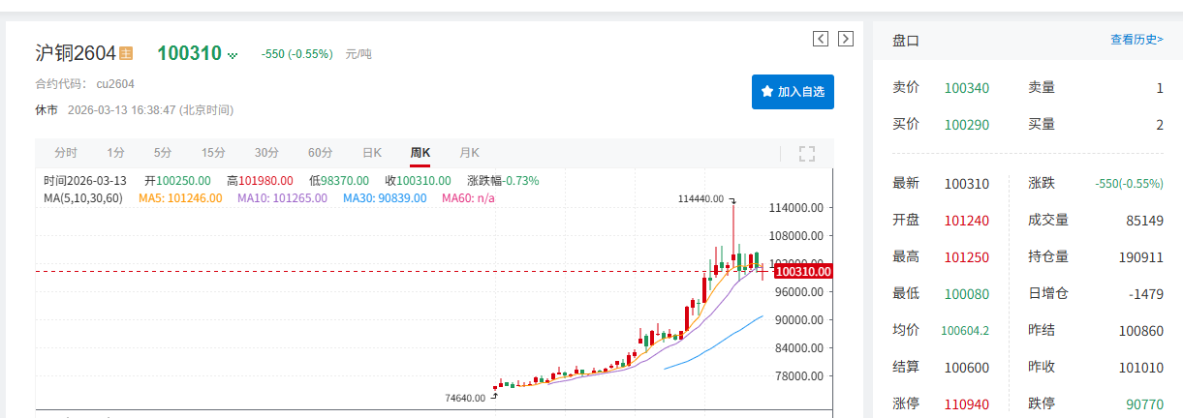Screen dimensions: 1183x418
Task: Show the 15分 interval chart
Action: [213, 153]
